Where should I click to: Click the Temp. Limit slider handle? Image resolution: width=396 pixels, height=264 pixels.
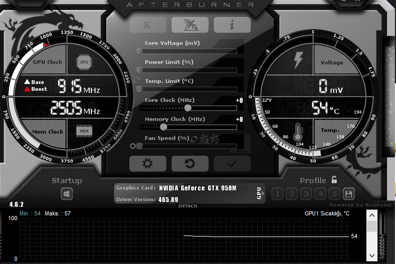139,89
